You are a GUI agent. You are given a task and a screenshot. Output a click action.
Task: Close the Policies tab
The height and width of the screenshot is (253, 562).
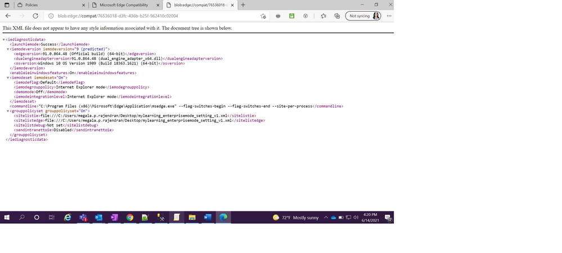[x=83, y=6]
